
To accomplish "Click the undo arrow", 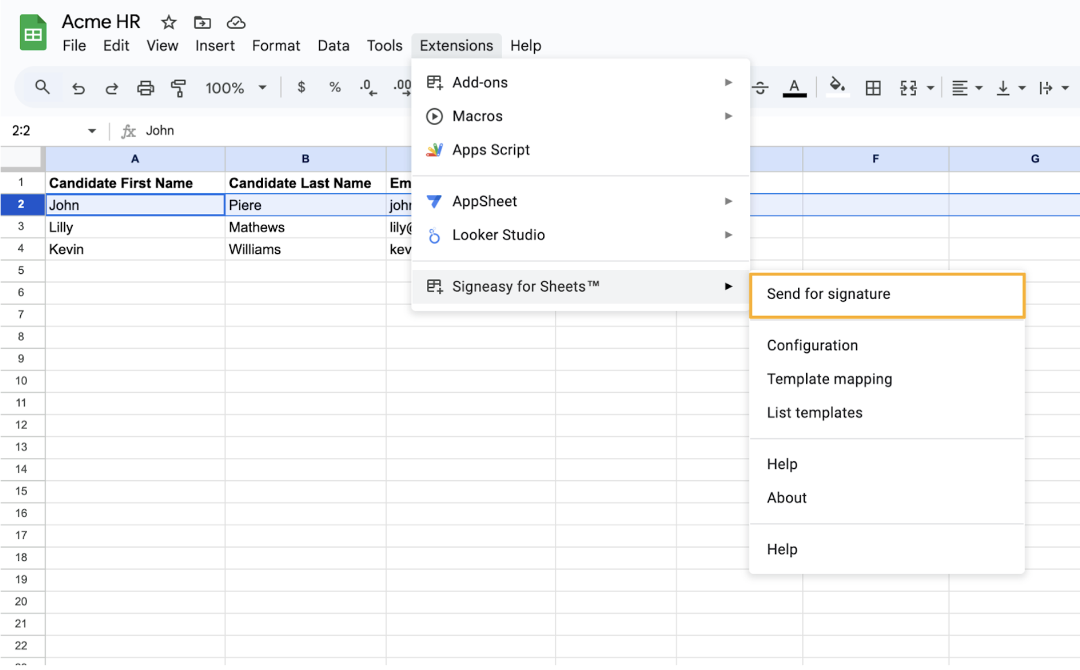I will (78, 88).
